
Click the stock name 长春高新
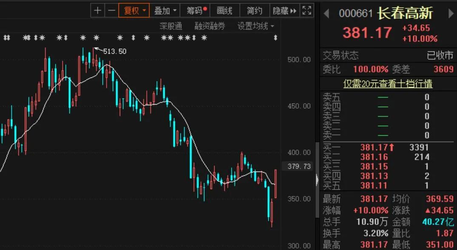coord(405,13)
